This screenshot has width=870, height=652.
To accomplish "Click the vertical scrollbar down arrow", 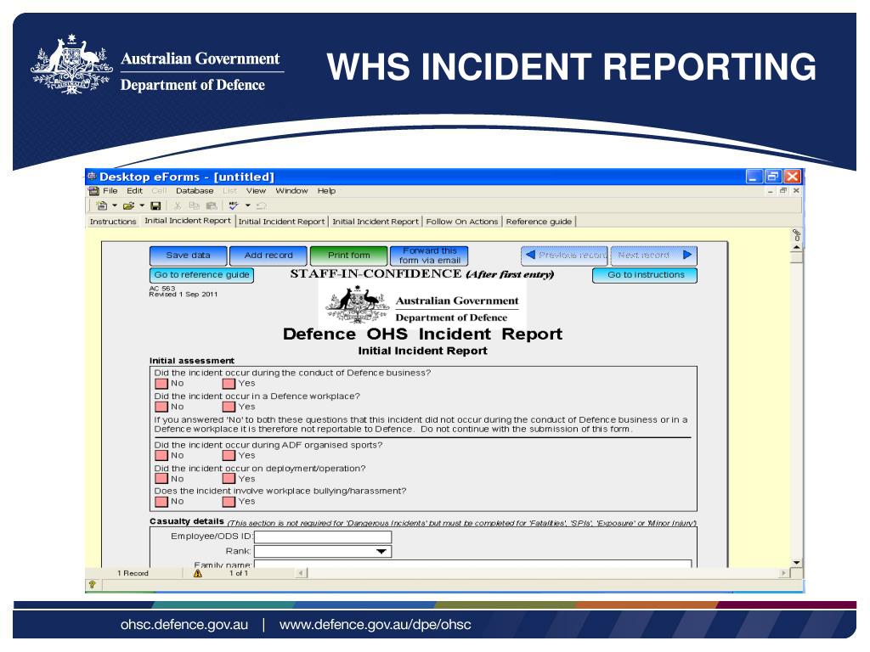I will [x=797, y=563].
